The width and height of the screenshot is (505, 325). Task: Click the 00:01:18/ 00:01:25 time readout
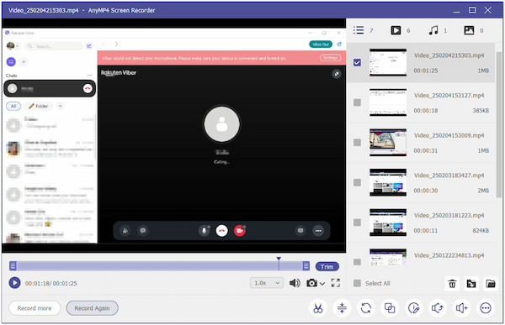pos(50,283)
